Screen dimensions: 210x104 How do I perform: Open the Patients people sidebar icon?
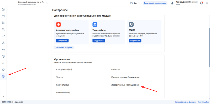click(x=3, y=29)
